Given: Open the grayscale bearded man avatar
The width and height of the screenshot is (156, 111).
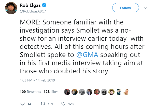Looking at the screenshot, I should 82,92.
